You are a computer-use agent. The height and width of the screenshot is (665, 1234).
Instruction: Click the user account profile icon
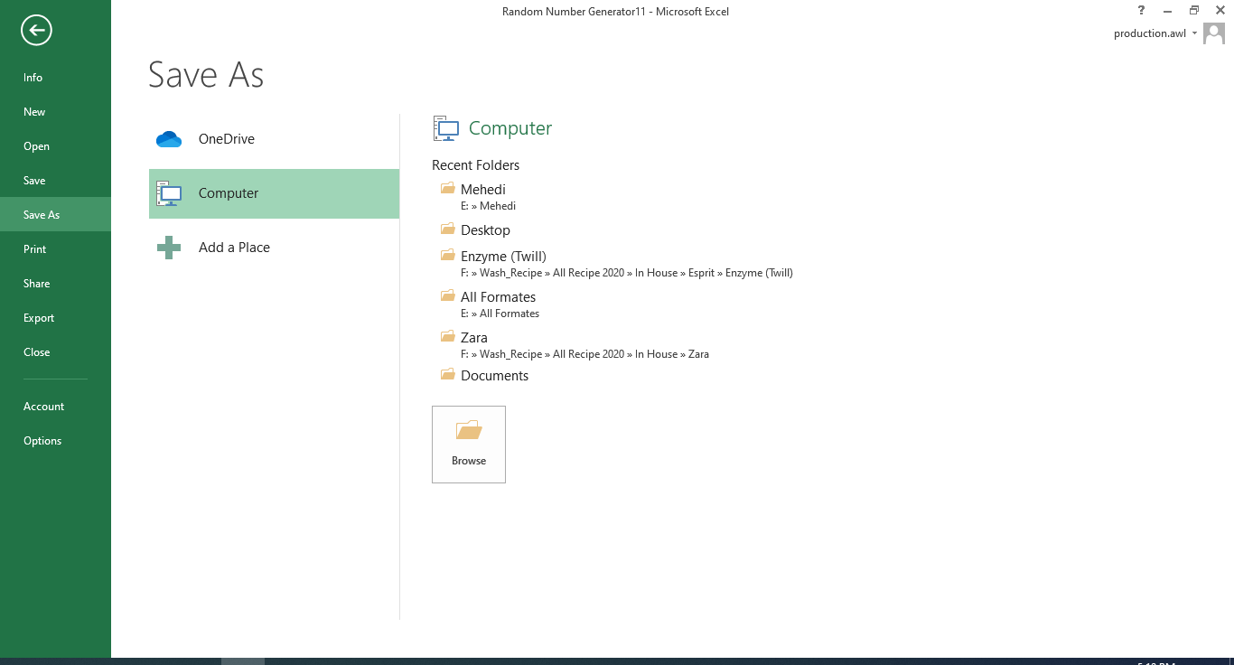click(x=1213, y=33)
